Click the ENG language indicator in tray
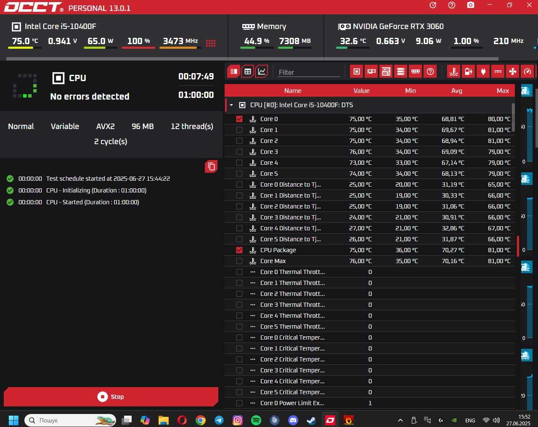Screen dimensions: 538x427 [x=470, y=420]
